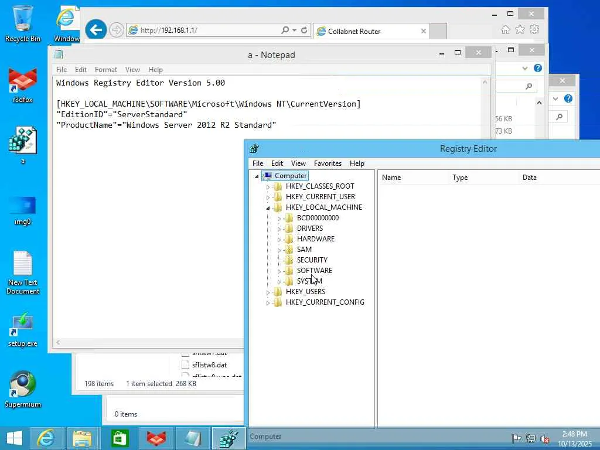Image resolution: width=600 pixels, height=450 pixels.
Task: Switch to r3dfox on the taskbar
Action: [156, 438]
